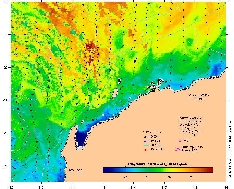Viewport: 234px width, 189px height.
Task: Click the longitude axis label 115
Action: 103,187
